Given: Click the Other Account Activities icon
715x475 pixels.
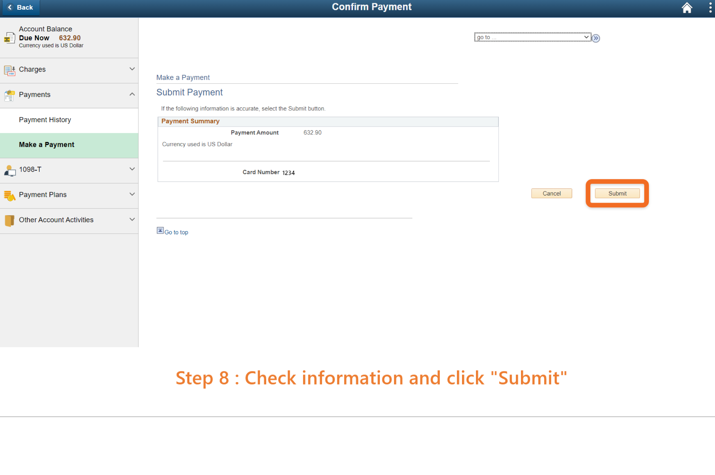Looking at the screenshot, I should click(10, 221).
